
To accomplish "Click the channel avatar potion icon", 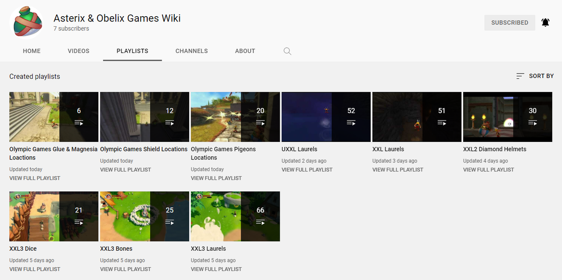I will click(26, 23).
